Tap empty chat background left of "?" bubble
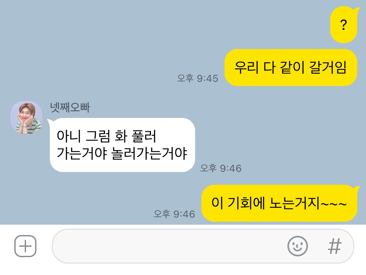 [163, 25]
